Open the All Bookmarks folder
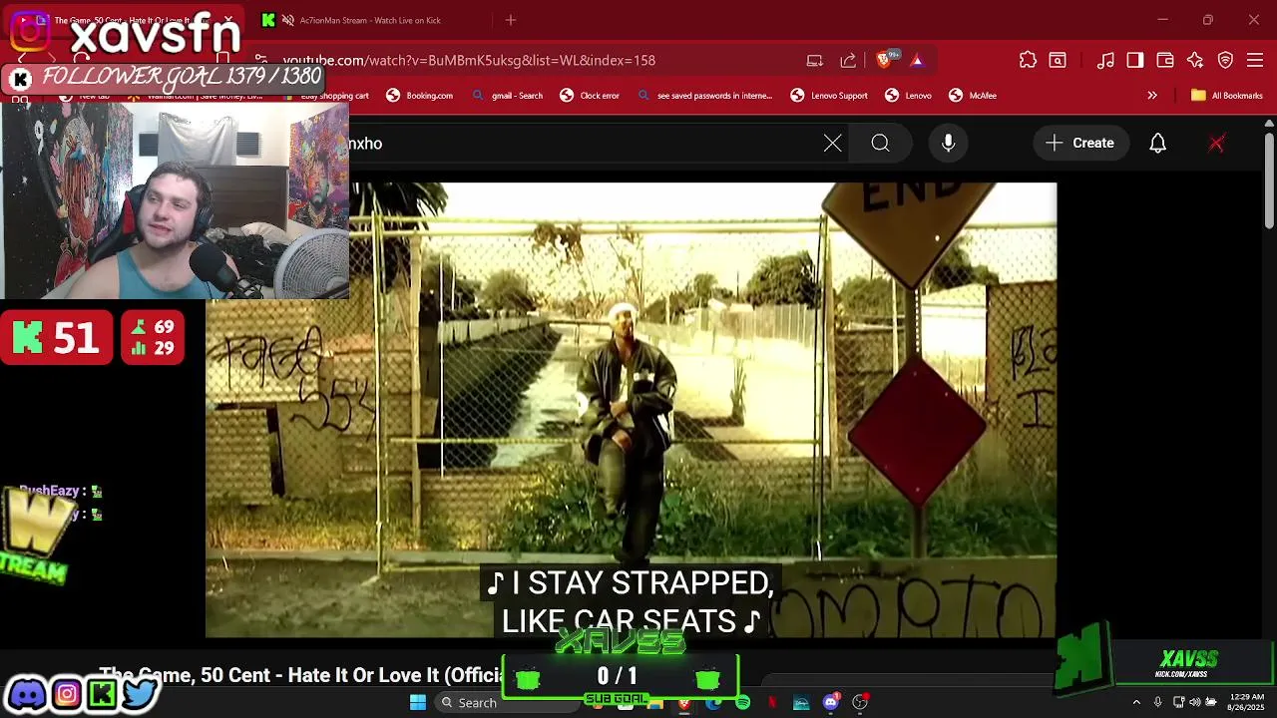Image resolution: width=1277 pixels, height=718 pixels. click(x=1227, y=96)
